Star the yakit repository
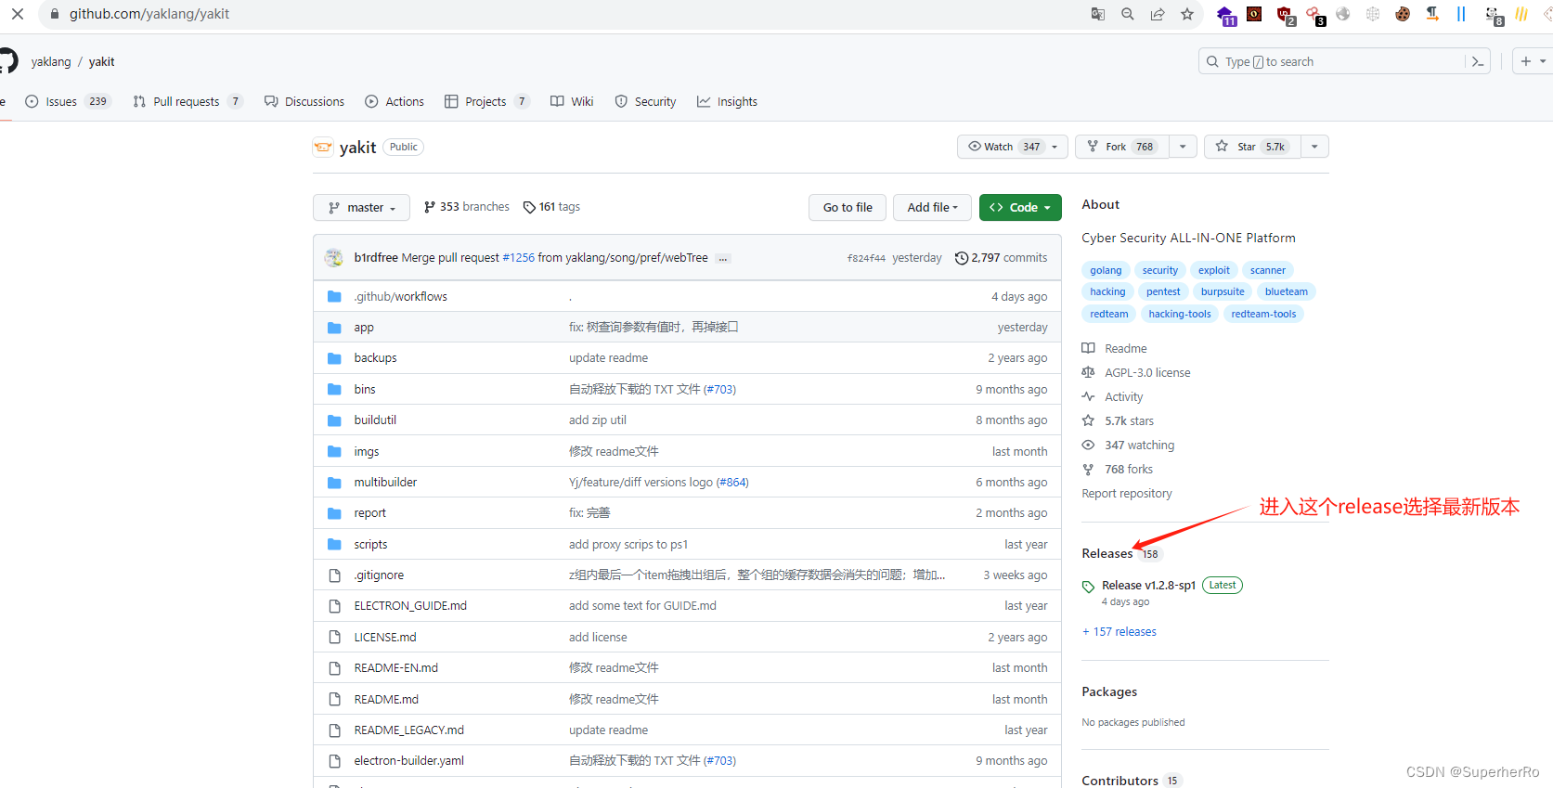Image resolution: width=1553 pixels, height=788 pixels. coord(1252,147)
